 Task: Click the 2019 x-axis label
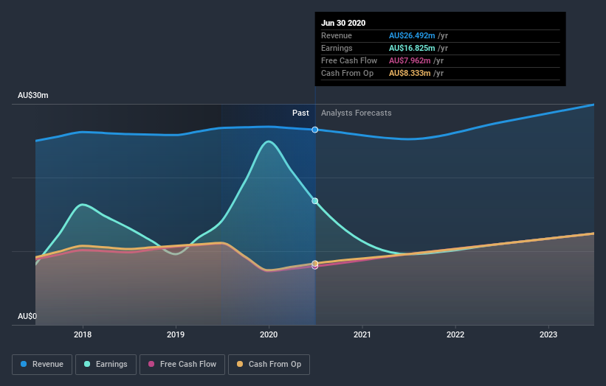[x=176, y=334]
